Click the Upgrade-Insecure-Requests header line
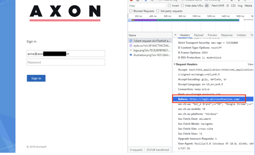The image size is (255, 155). click(197, 139)
